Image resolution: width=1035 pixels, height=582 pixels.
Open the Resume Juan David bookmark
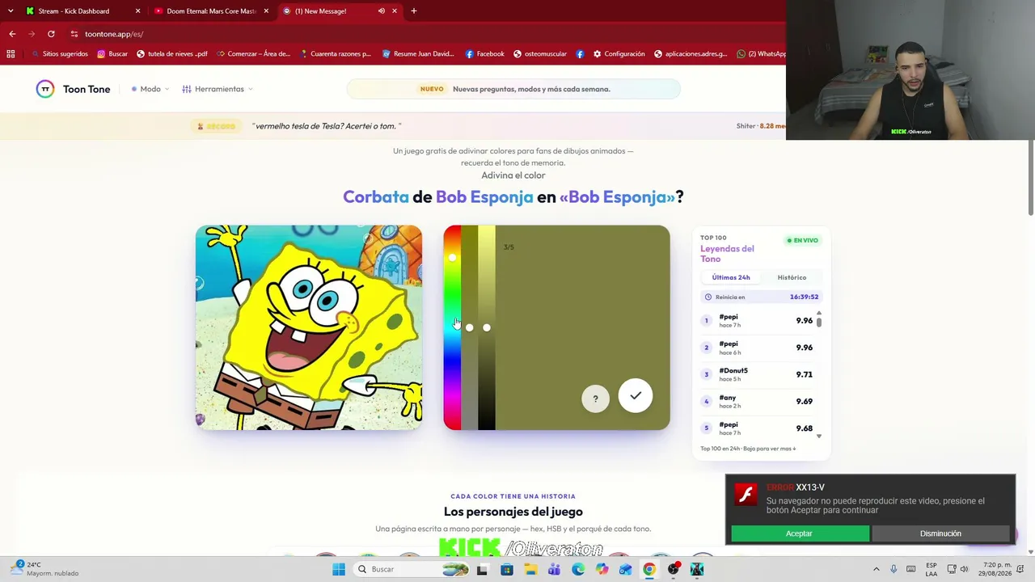point(418,54)
